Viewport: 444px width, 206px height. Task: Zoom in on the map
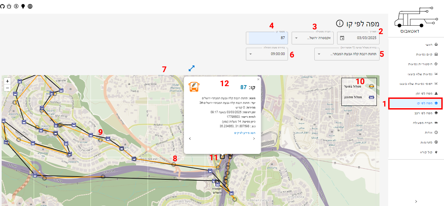(x=8, y=81)
